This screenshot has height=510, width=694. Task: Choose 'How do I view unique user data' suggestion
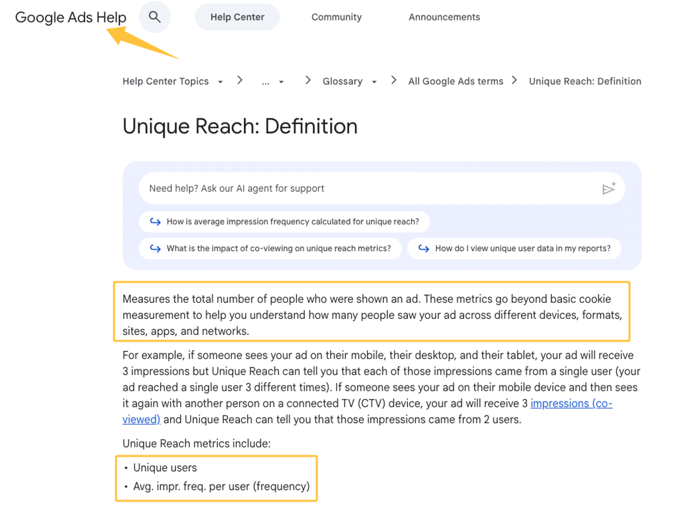point(514,248)
